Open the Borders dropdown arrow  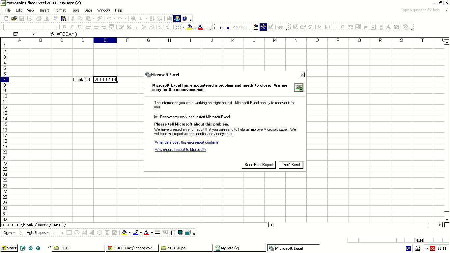183,27
